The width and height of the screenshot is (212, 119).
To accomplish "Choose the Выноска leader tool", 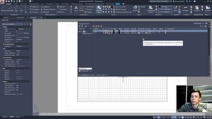I will coord(88,9).
